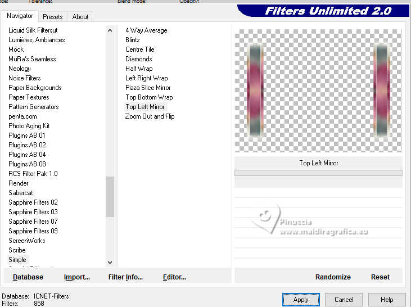The image size is (411, 307).
Task: Select penta.com category
Action: [x=22, y=116]
